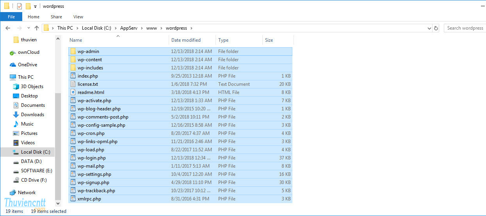
Task: Click the wp-cron.php file icon
Action: pyautogui.click(x=73, y=133)
